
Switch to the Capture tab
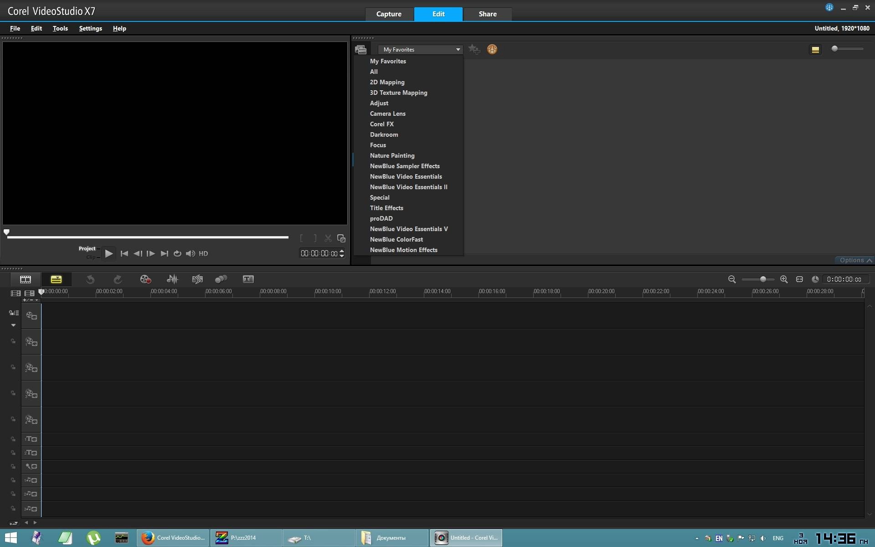click(389, 14)
